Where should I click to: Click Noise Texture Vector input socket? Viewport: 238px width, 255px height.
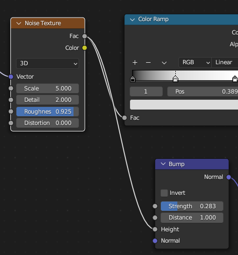pyautogui.click(x=11, y=77)
